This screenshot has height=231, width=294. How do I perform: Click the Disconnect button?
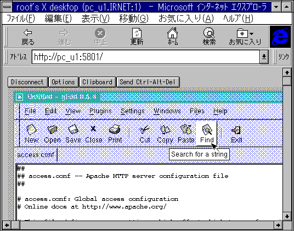tap(27, 82)
